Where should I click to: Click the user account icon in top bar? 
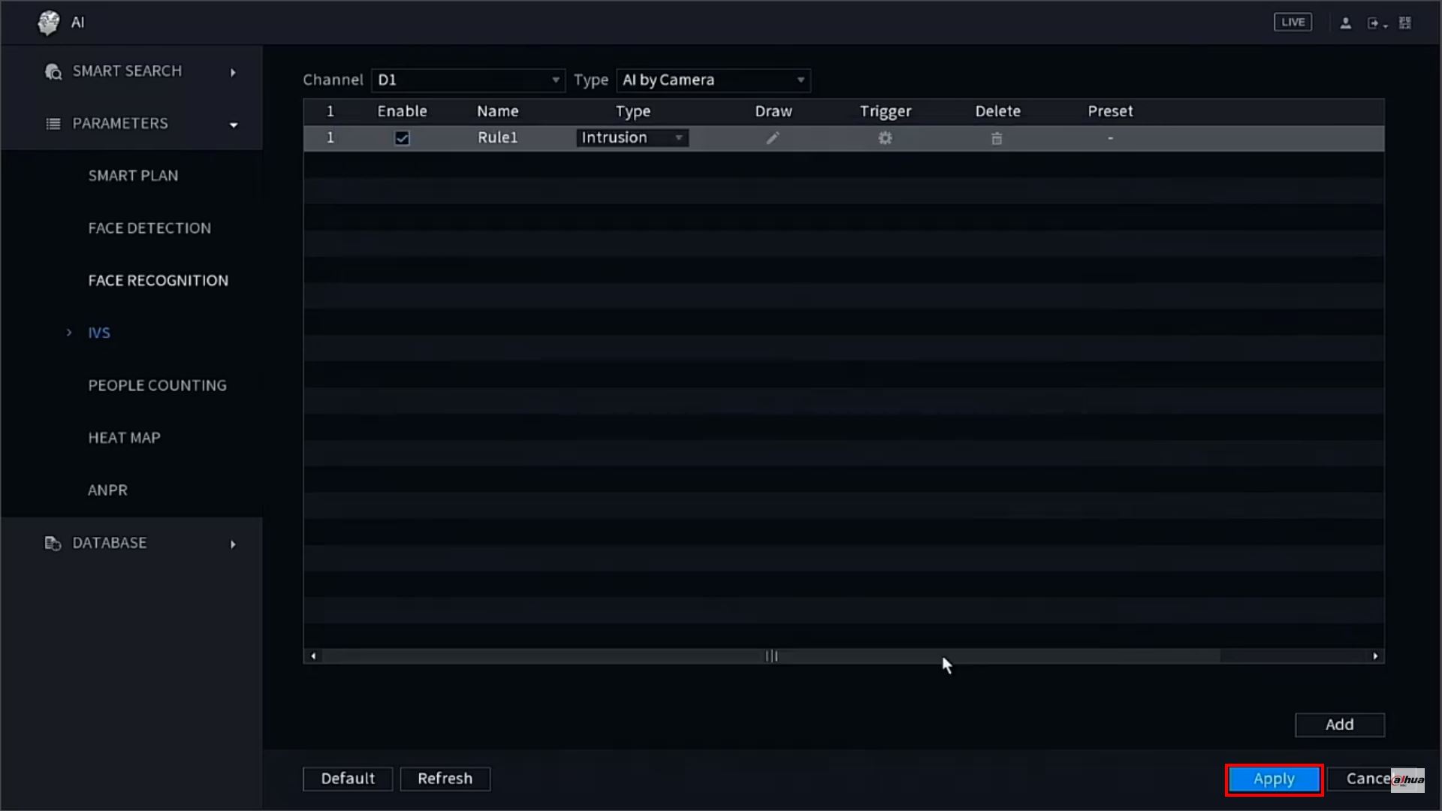(1346, 23)
